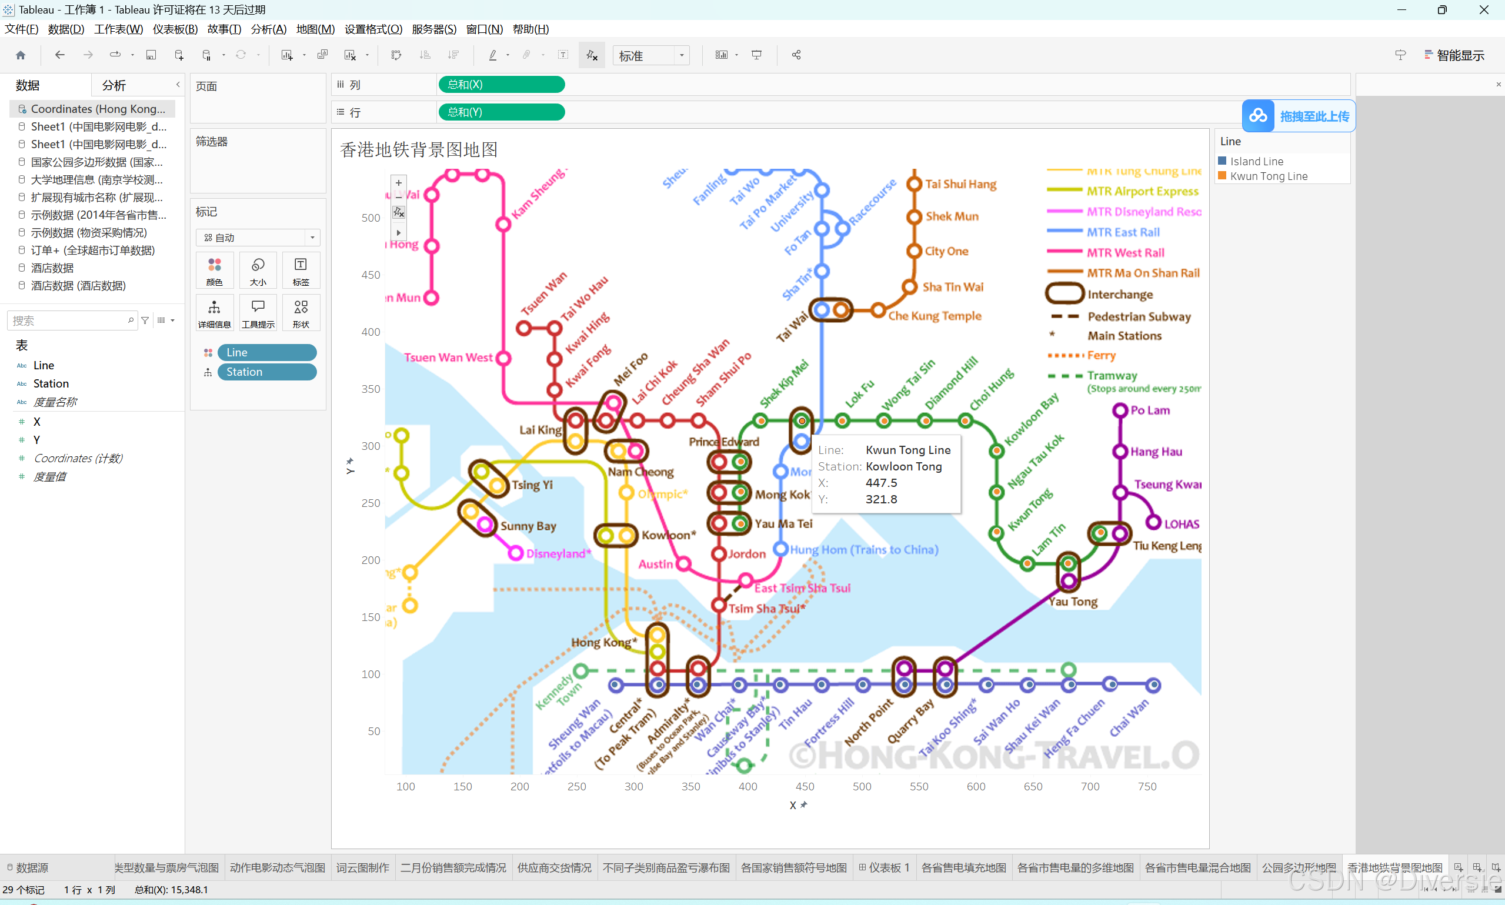Create a new worksheet from toolbar icon
The width and height of the screenshot is (1505, 905).
(286, 55)
